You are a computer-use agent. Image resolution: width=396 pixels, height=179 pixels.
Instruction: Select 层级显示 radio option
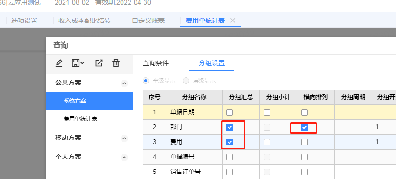tap(186, 81)
